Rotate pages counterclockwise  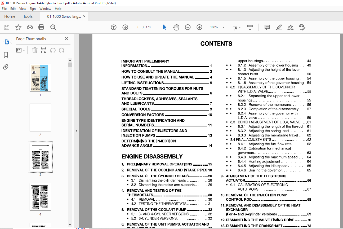(x=53, y=50)
